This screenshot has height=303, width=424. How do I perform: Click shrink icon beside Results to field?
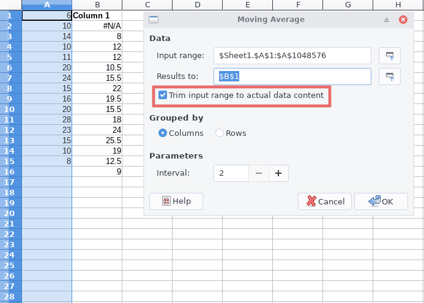(x=389, y=77)
